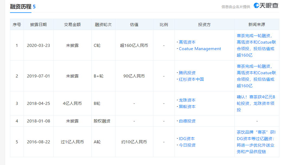Click the date 2016-08-22
This screenshot has width=281, height=165.
38,142
